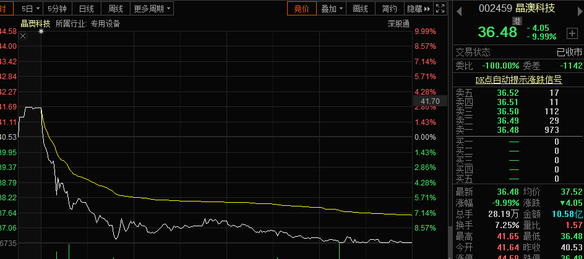Switch to 周线 weekly chart tab
Screen dimensions: 584x259
[x=115, y=9]
